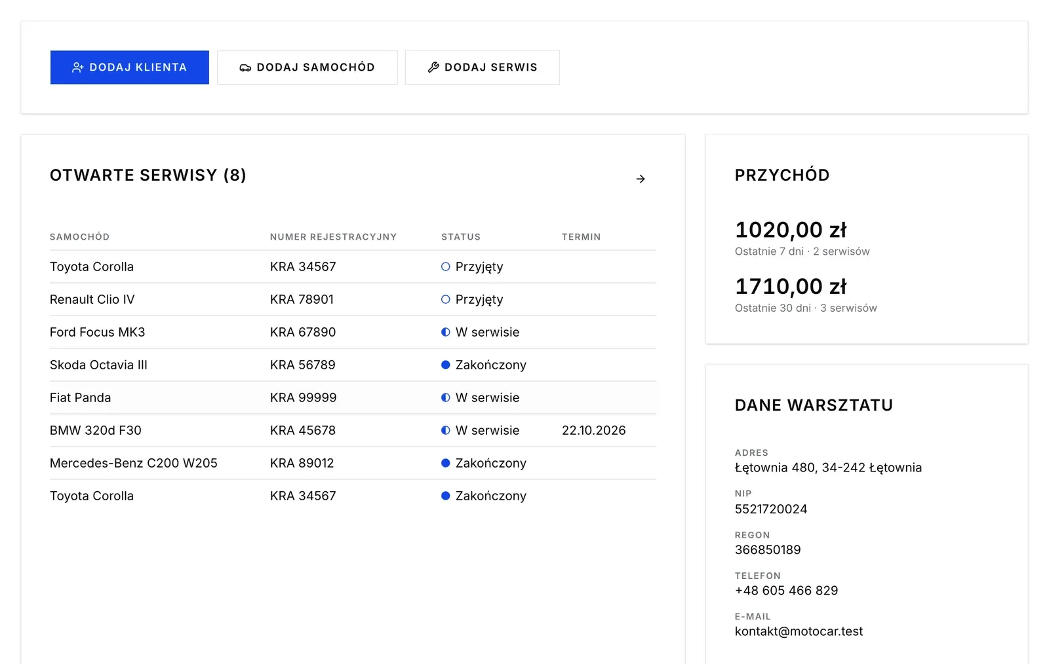
Task: Click the deadline 22.10.2026
Action: (x=594, y=430)
